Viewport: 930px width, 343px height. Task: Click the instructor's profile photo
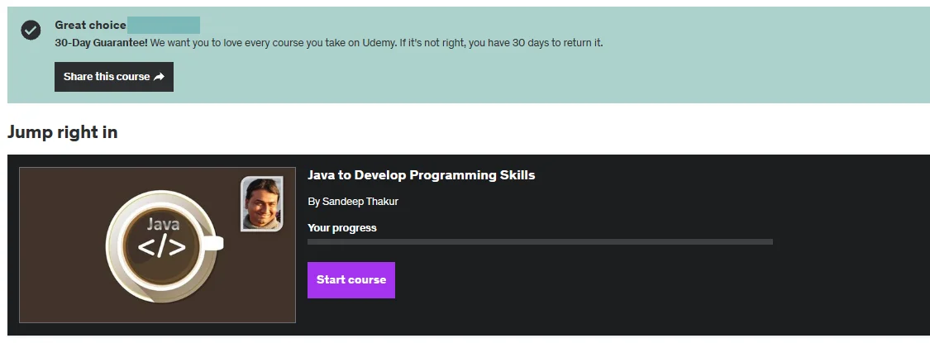point(261,203)
